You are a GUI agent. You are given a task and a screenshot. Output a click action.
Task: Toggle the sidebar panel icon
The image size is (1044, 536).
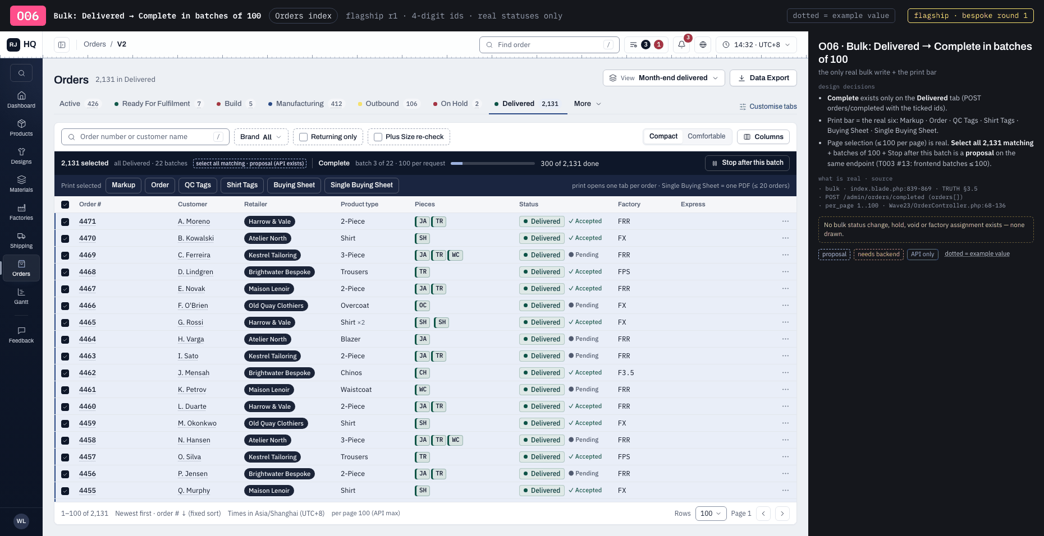tap(62, 44)
